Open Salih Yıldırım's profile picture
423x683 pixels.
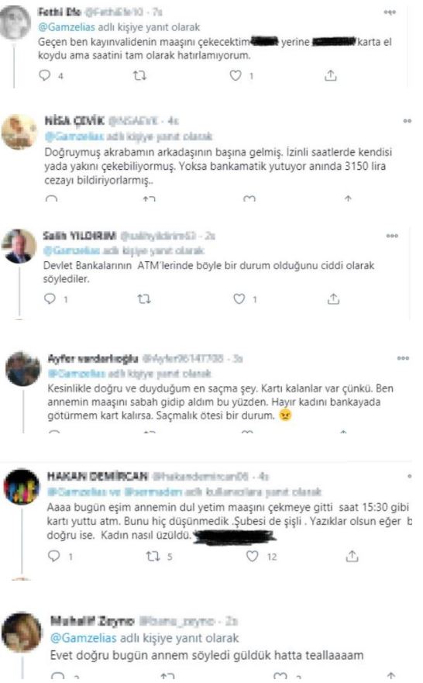click(19, 247)
